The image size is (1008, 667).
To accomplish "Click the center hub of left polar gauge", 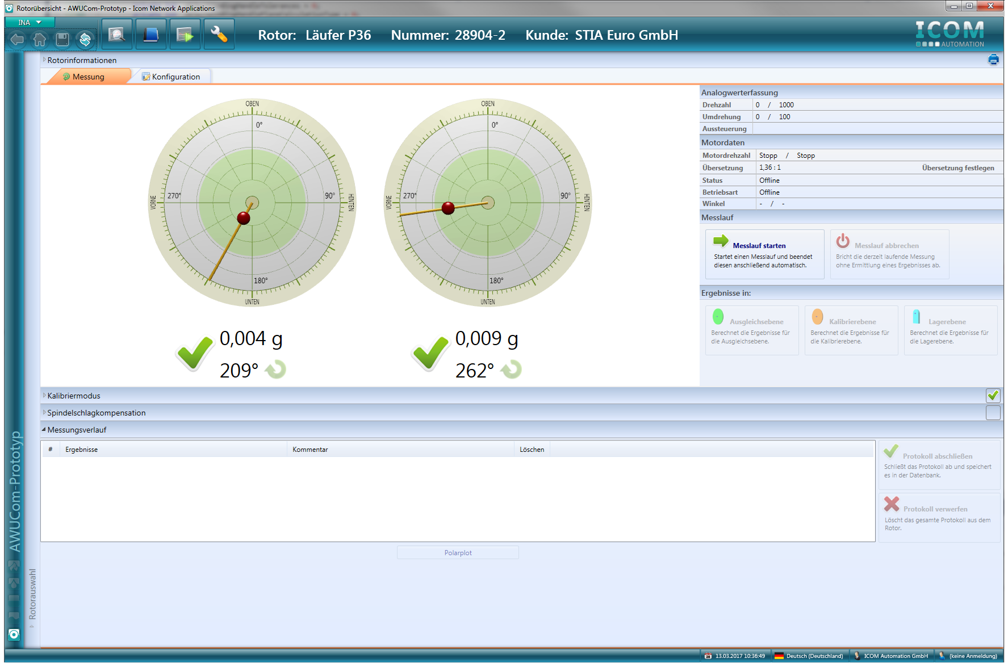I will point(252,203).
